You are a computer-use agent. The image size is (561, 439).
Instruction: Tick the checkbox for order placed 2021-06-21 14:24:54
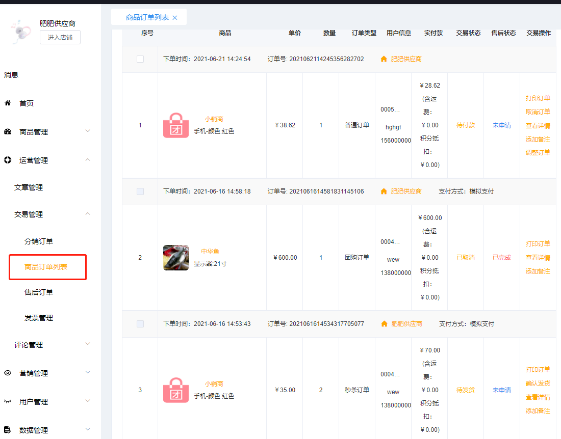pyautogui.click(x=140, y=59)
